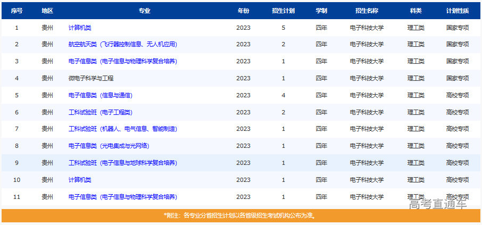Open 工科试验班 (电子信息与地球科学复合培养) link
This screenshot has width=482, height=225.
(122, 163)
